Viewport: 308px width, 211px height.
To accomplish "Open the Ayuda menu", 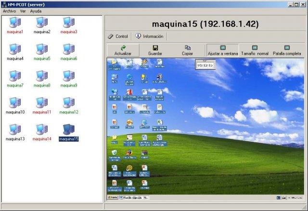I will [x=36, y=11].
